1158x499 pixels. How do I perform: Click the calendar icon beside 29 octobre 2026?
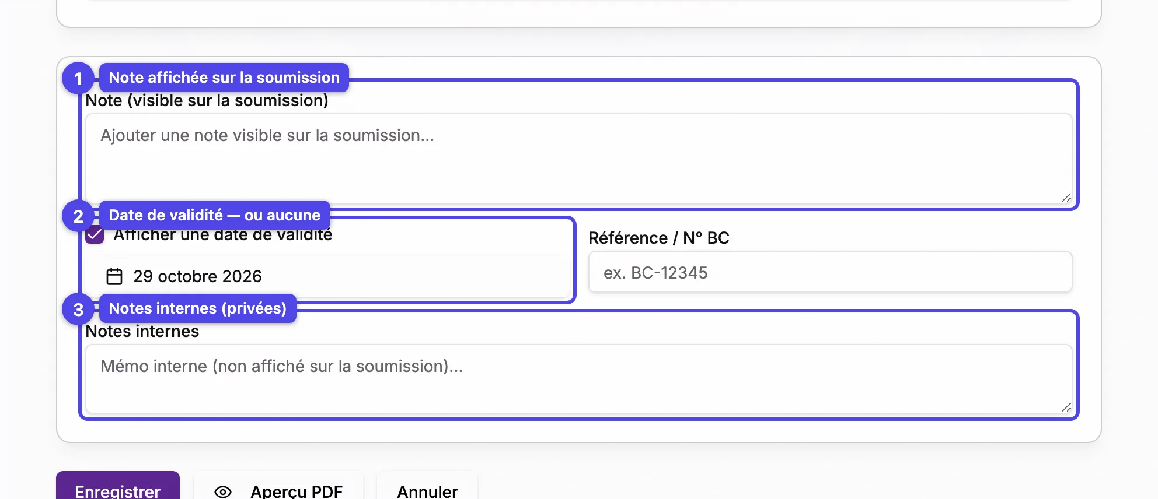point(114,276)
